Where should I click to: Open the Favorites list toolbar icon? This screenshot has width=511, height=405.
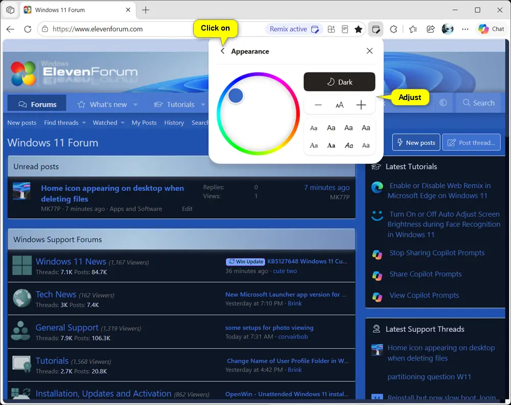coord(412,29)
